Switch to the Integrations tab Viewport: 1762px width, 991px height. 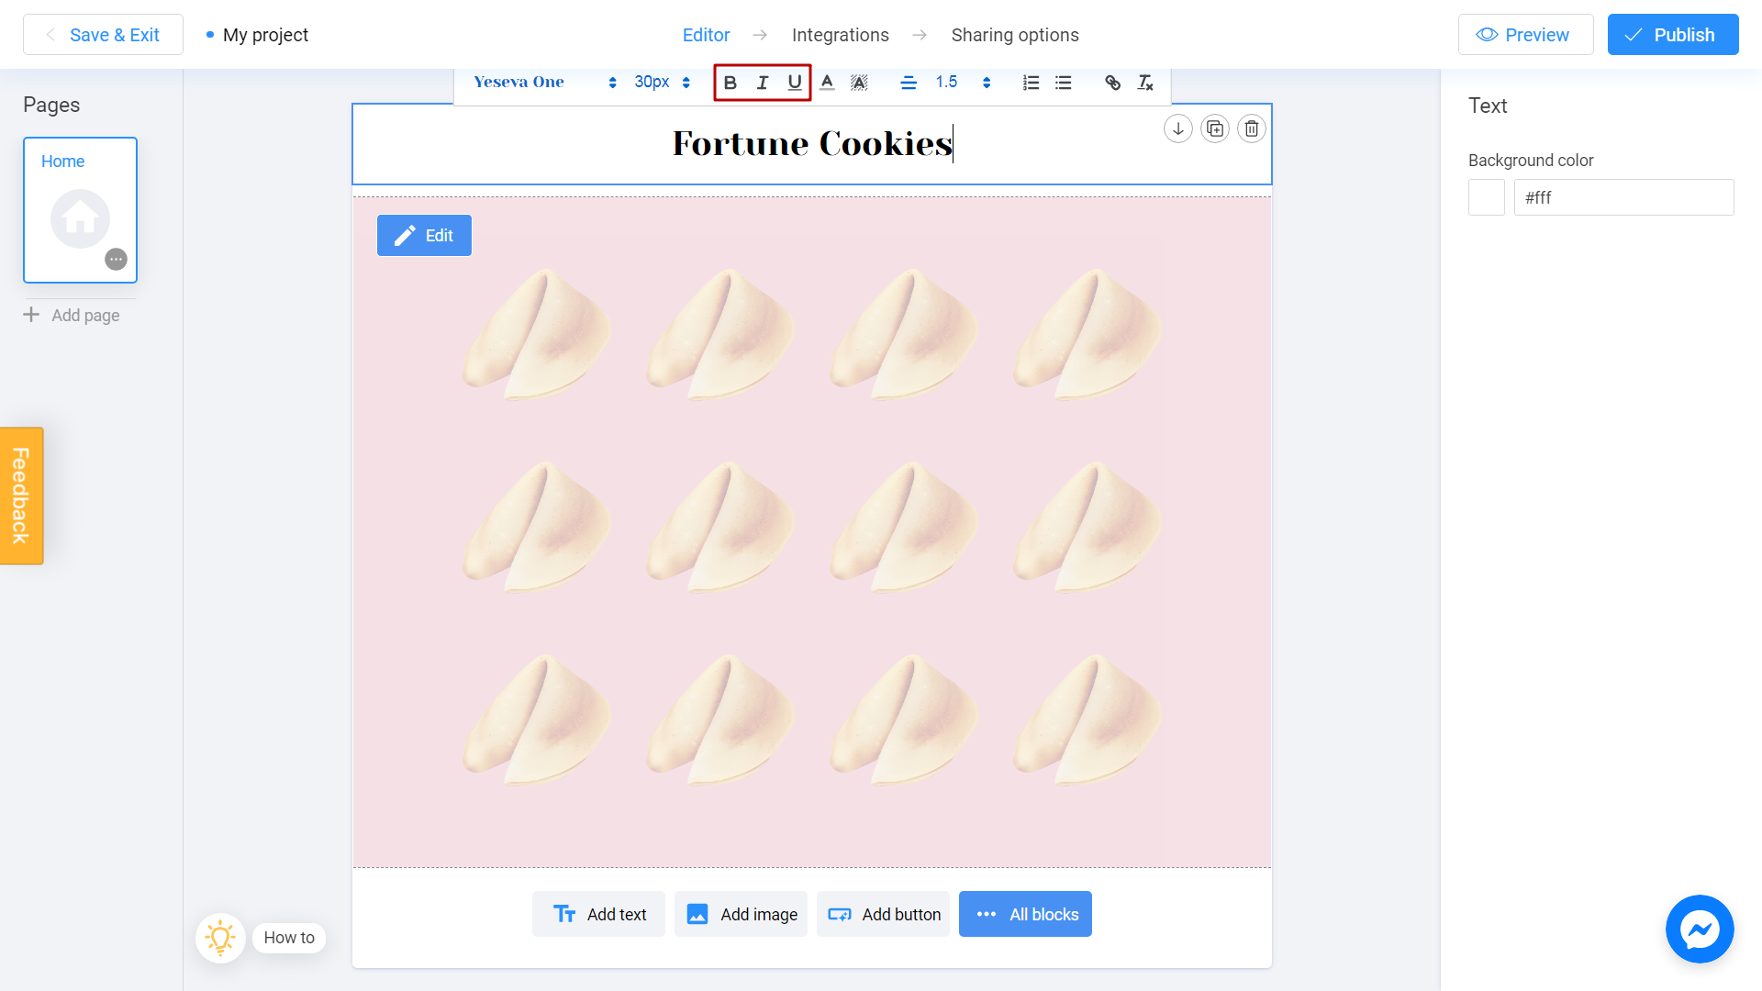tap(839, 35)
